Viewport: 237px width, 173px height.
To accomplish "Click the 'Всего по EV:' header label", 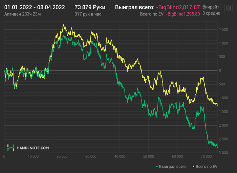I will (152, 14).
